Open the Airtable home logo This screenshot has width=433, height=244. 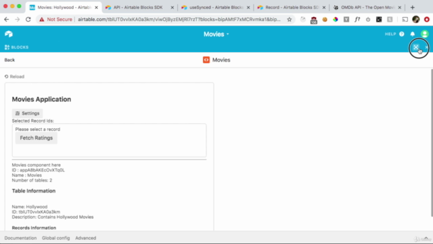(9, 34)
